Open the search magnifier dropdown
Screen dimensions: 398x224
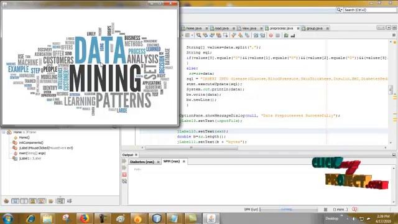point(340,10)
